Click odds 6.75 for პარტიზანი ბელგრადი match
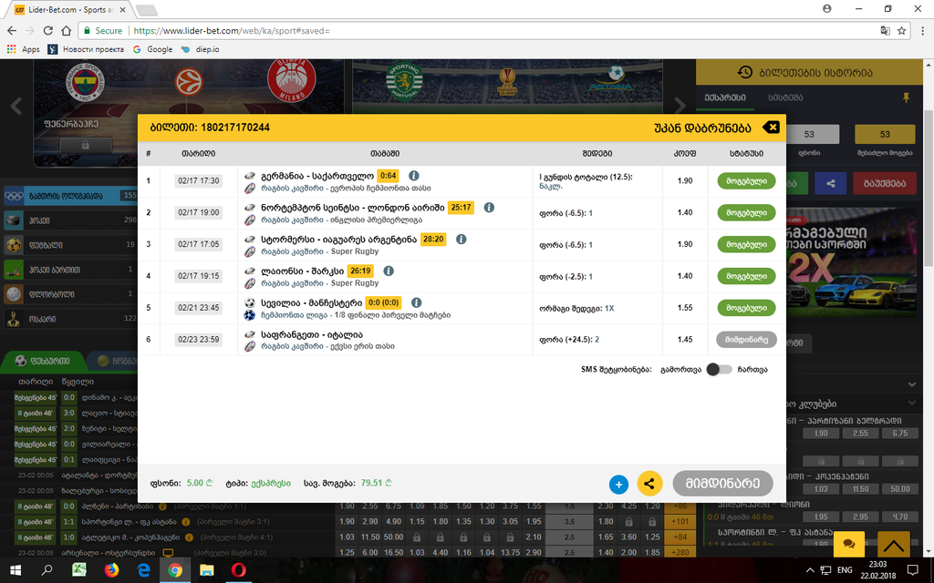Screen dimensions: 934x583 [900, 434]
